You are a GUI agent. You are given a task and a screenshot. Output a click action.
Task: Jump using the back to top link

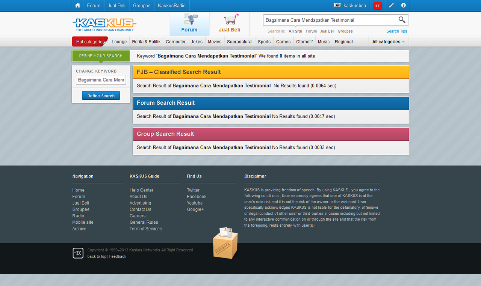[x=97, y=257]
